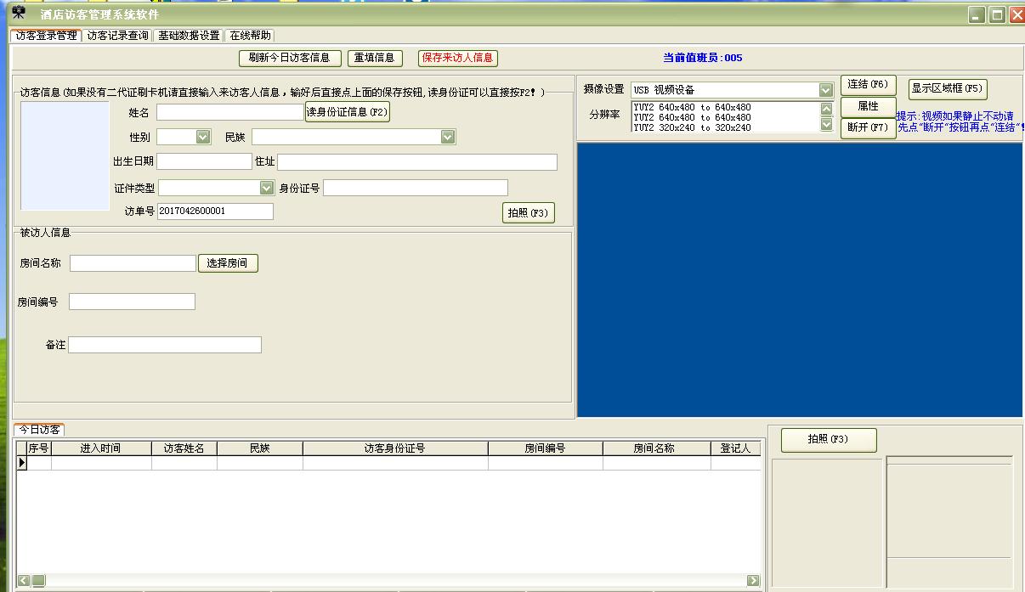Click 民族 column header in table
This screenshot has width=1025, height=592.
coord(260,448)
